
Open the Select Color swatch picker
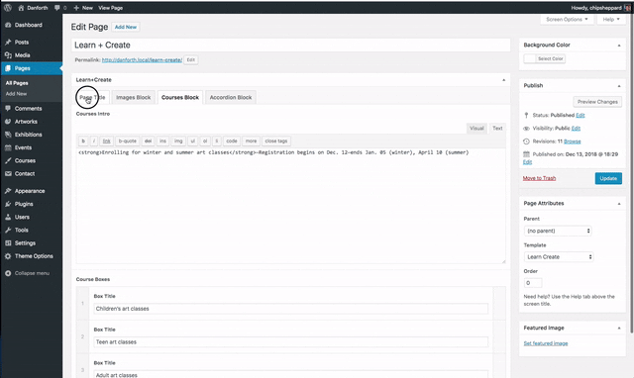click(545, 58)
